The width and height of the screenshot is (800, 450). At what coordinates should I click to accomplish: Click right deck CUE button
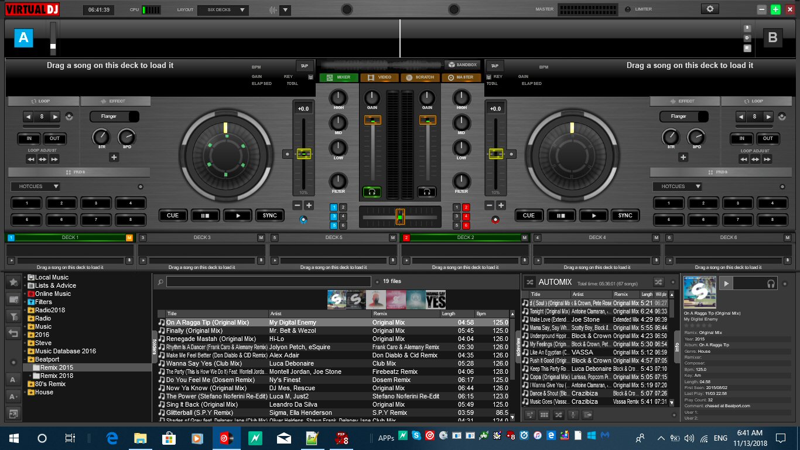529,215
